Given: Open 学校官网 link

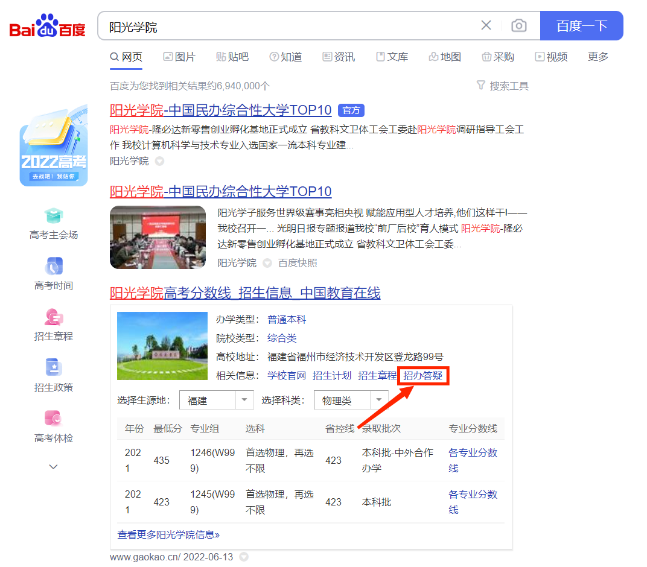Looking at the screenshot, I should tap(287, 375).
